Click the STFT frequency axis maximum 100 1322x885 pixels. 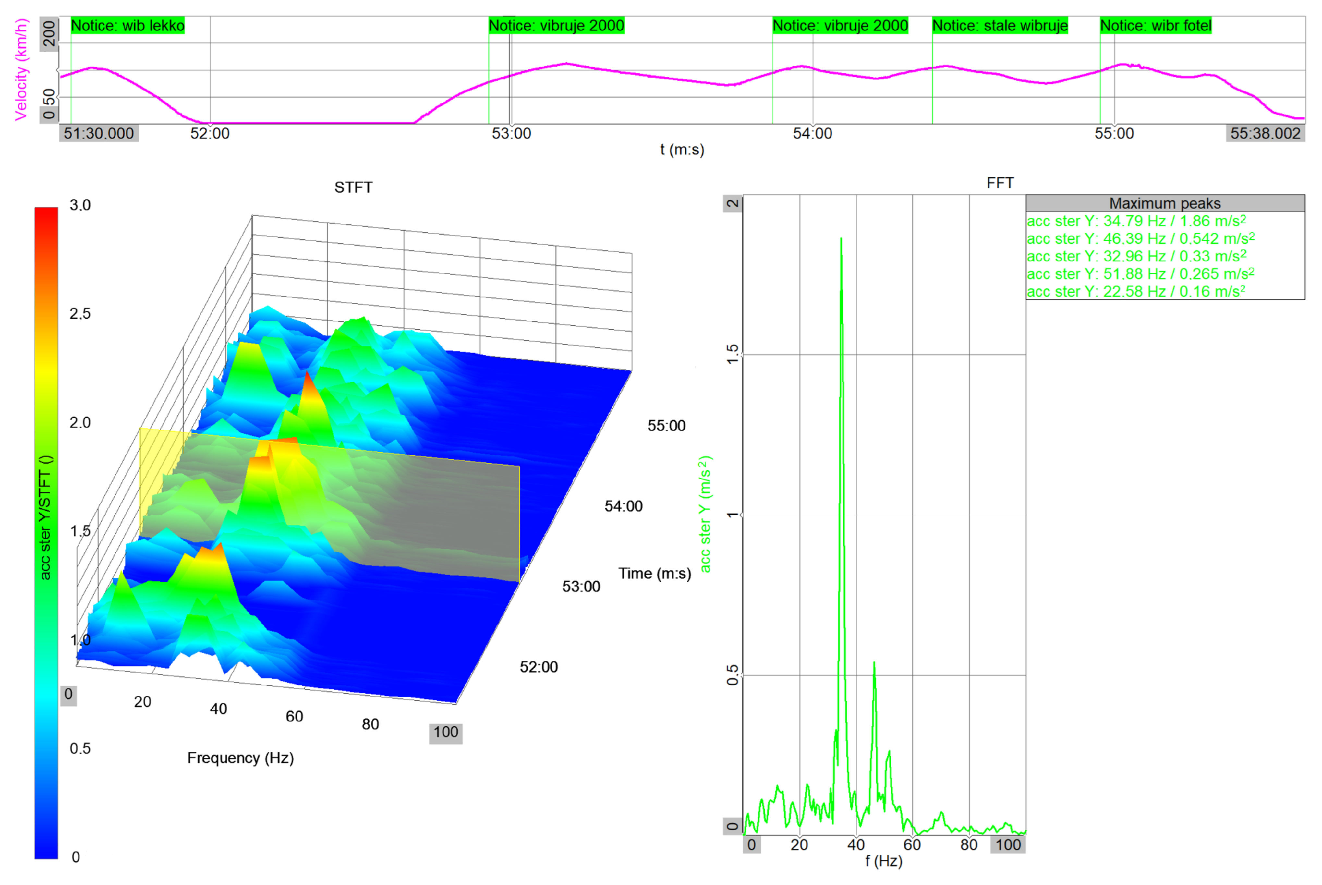click(445, 733)
